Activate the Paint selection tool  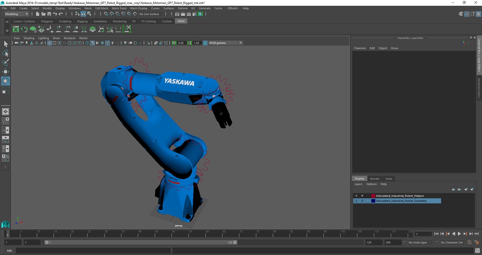point(6,62)
